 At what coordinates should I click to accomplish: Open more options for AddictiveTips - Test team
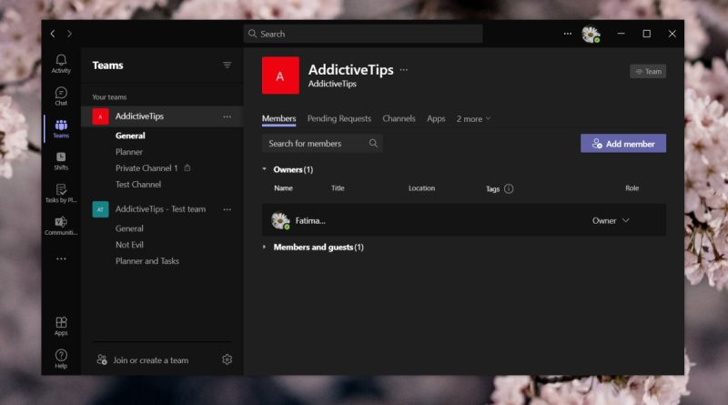tap(227, 209)
